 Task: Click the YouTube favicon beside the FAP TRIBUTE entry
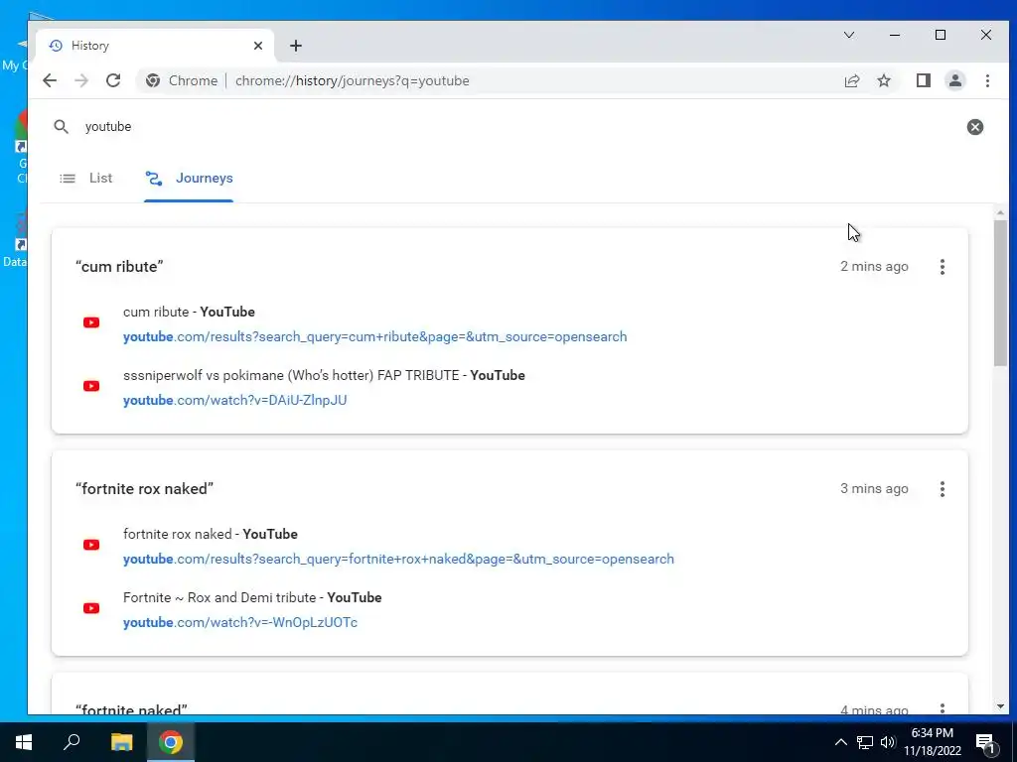click(91, 386)
